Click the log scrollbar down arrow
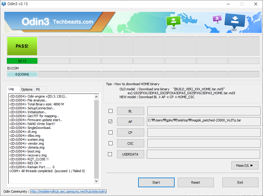 pyautogui.click(x=96, y=181)
